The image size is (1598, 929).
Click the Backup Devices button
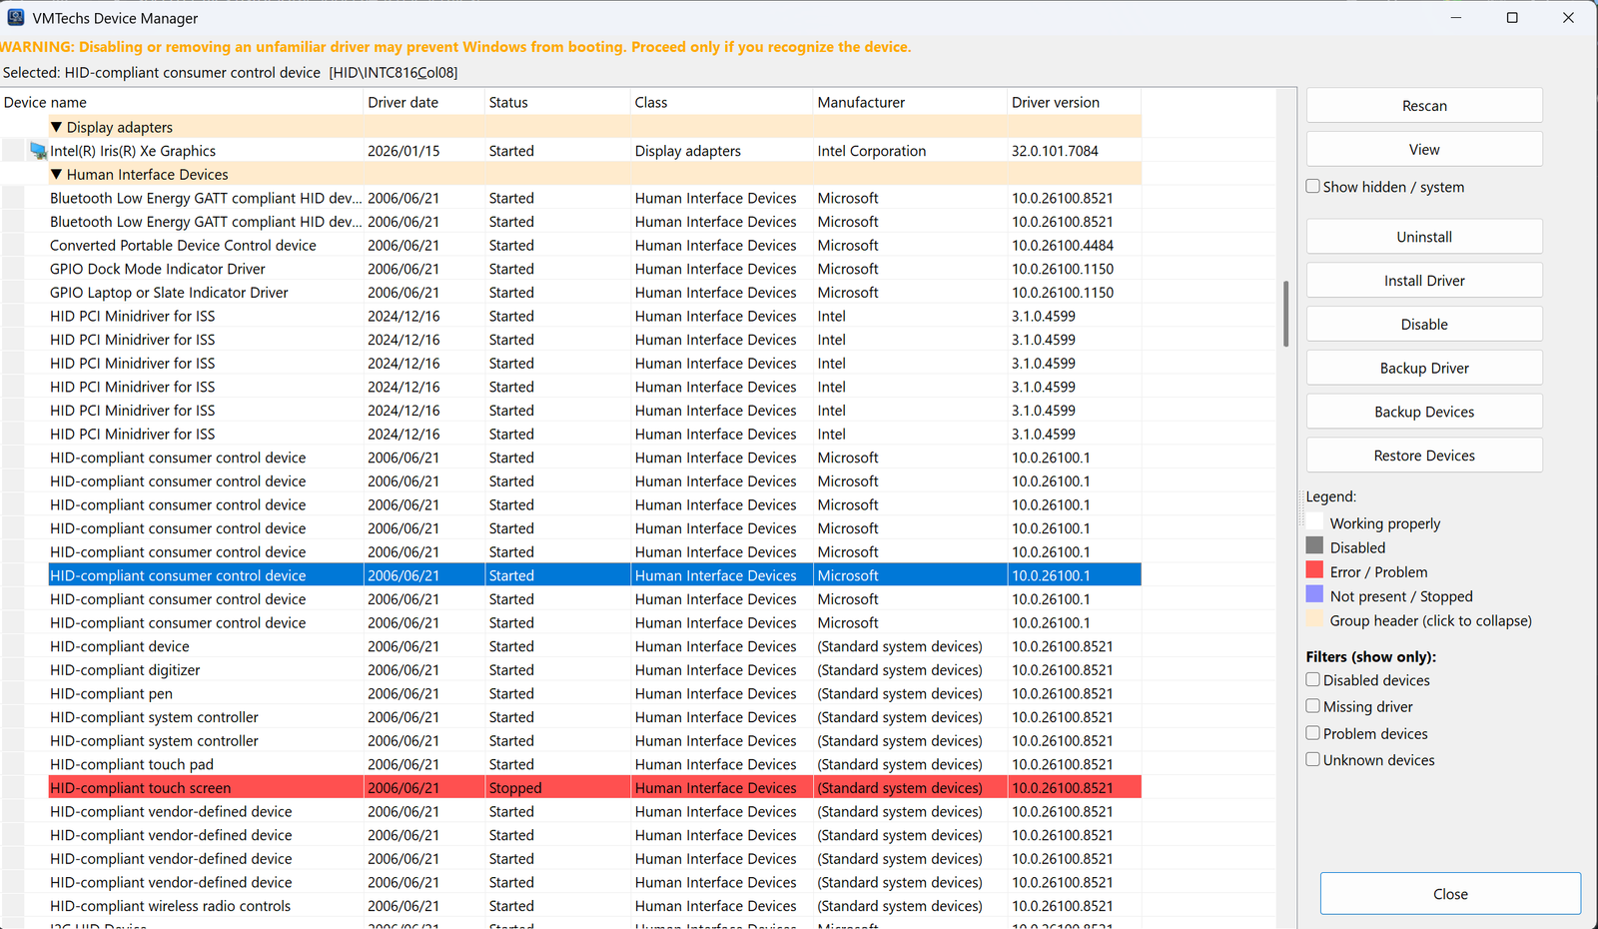[1424, 412]
